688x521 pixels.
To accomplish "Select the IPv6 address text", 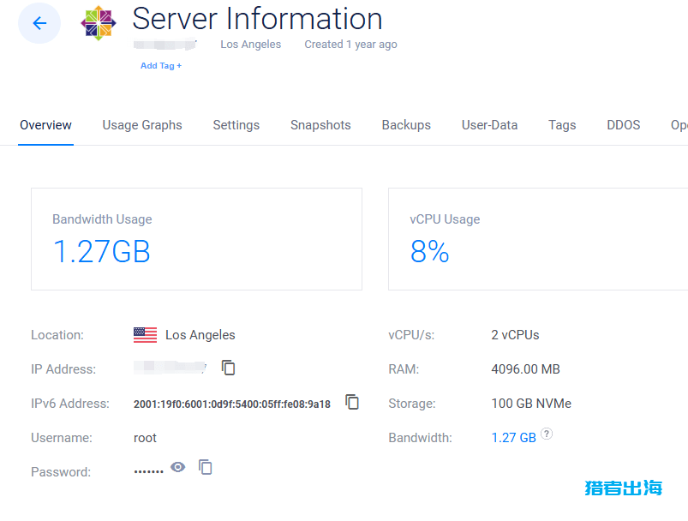I will pos(231,404).
